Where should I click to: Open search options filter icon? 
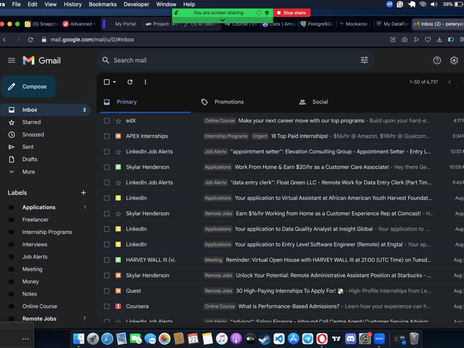[364, 60]
